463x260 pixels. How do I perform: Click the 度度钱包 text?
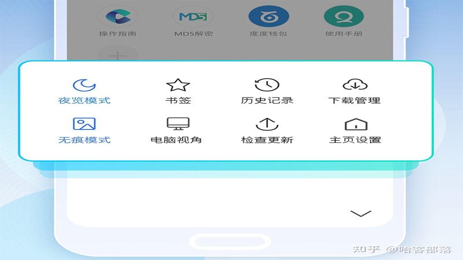click(x=268, y=34)
